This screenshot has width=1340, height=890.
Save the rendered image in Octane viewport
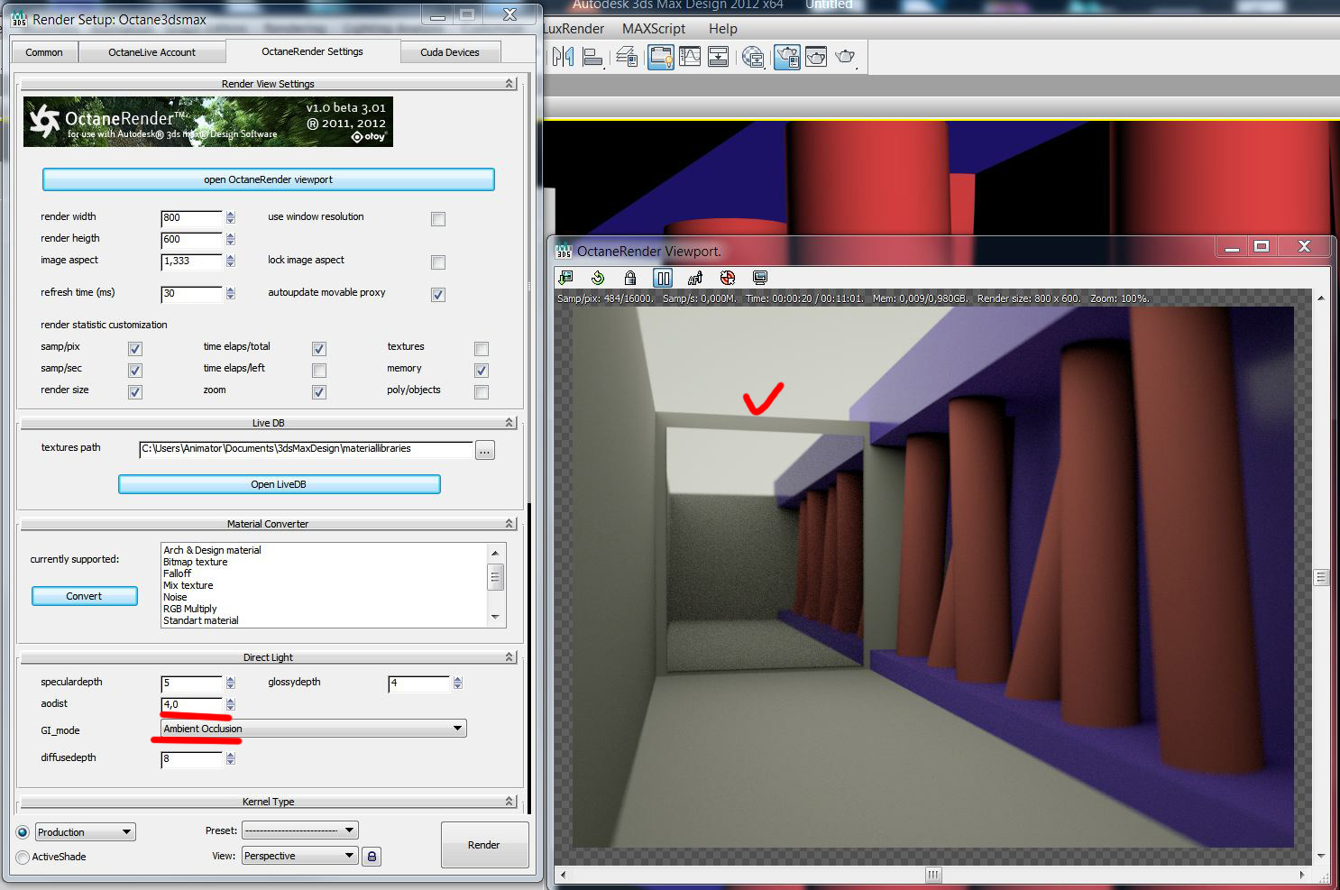[x=565, y=278]
